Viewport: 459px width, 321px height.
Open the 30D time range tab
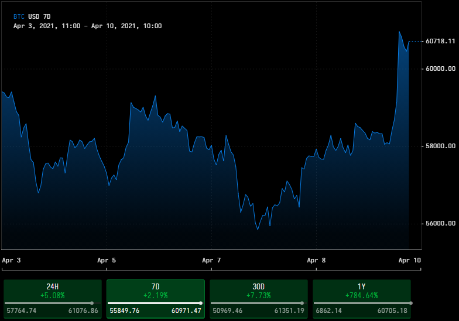pyautogui.click(x=259, y=291)
